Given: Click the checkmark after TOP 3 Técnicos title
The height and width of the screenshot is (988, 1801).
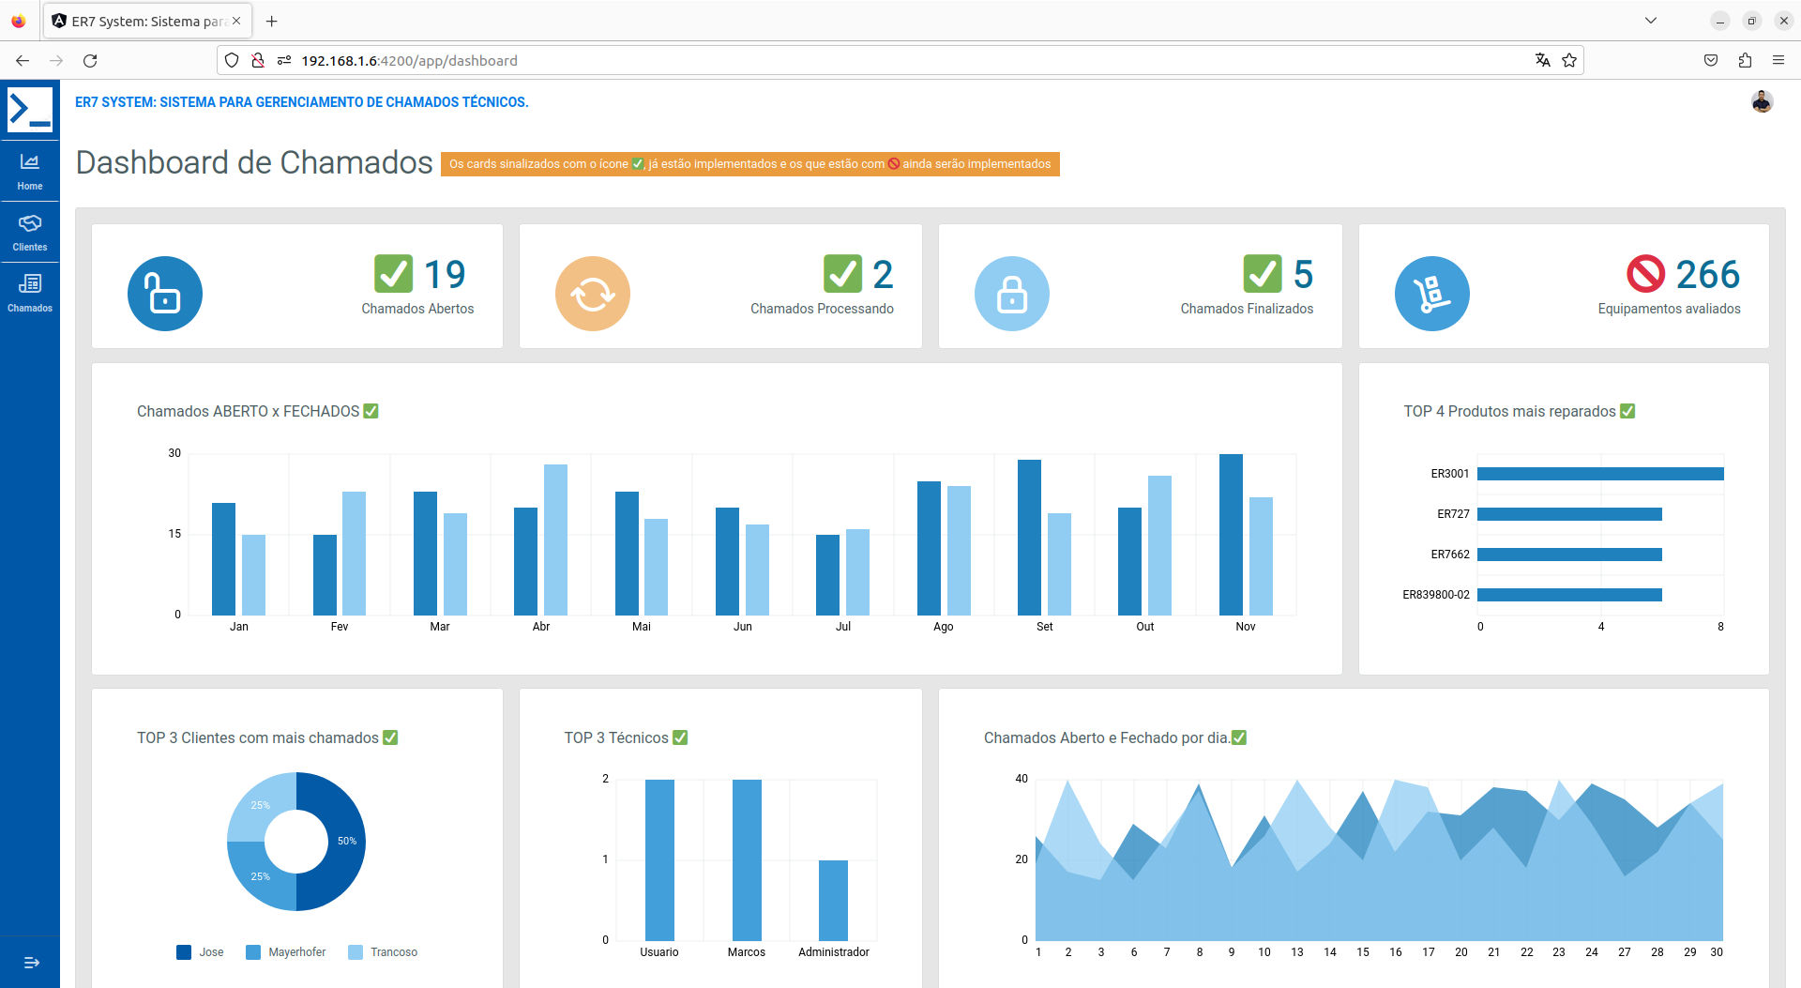Looking at the screenshot, I should 680,737.
